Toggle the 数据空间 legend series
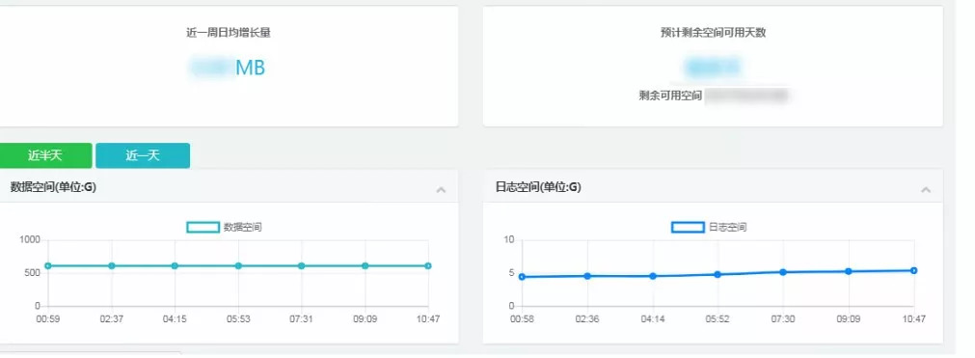 [x=225, y=228]
